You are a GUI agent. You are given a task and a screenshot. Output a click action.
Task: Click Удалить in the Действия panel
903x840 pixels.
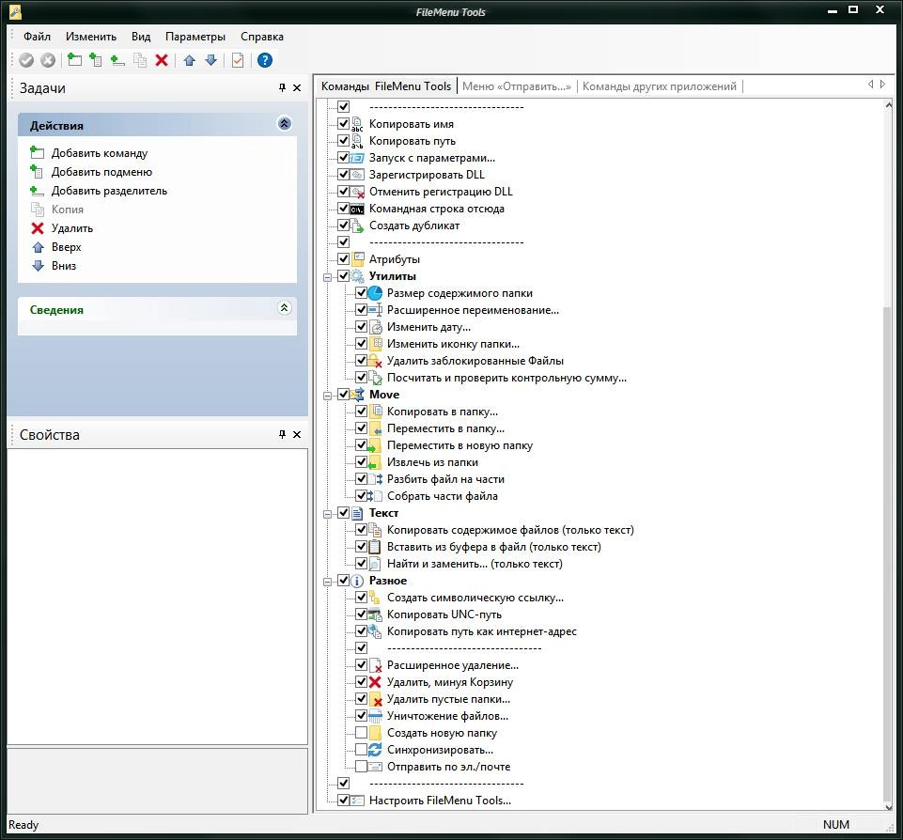pyautogui.click(x=72, y=228)
